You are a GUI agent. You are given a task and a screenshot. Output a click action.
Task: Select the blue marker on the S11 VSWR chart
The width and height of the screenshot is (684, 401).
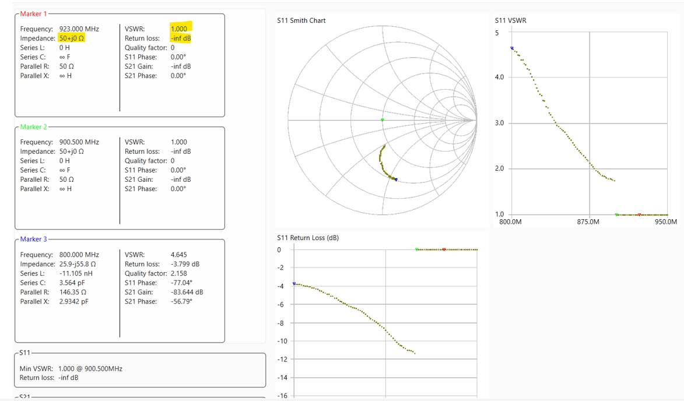point(512,48)
